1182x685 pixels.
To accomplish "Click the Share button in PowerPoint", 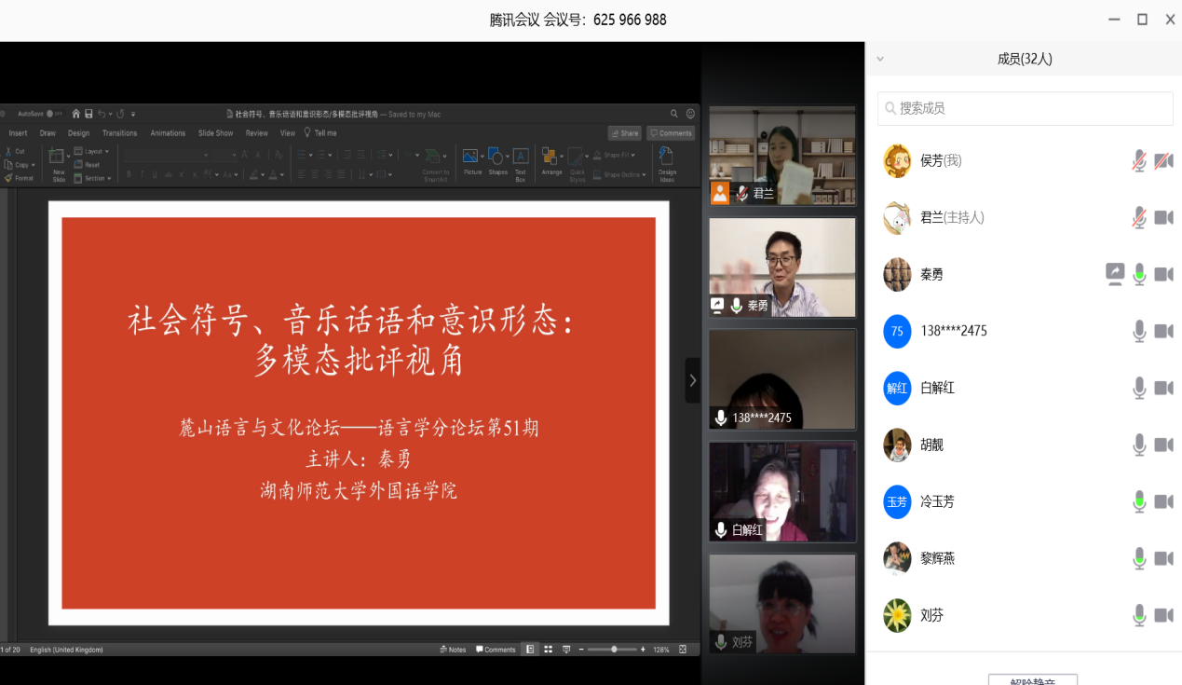I will 624,133.
